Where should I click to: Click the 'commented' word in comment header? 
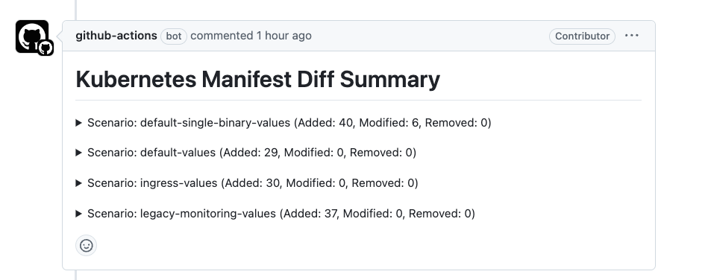(x=222, y=36)
